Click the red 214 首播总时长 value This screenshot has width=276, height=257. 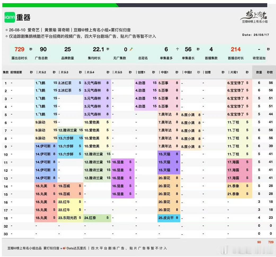235,49
